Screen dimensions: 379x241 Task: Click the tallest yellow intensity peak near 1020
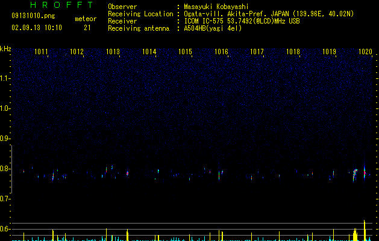[x=365, y=230]
